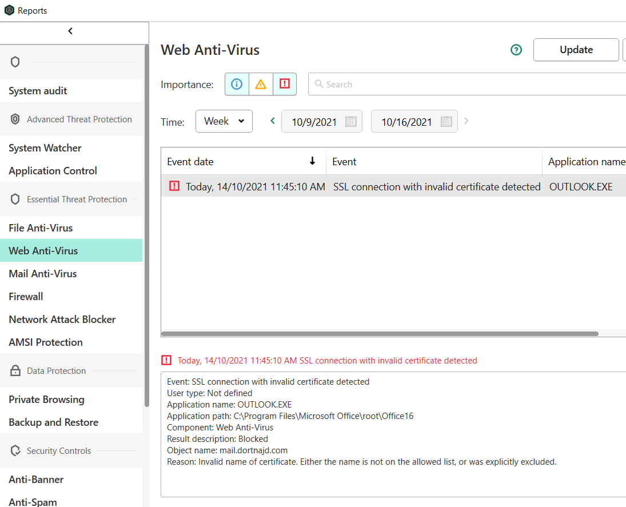Viewport: 626px width, 507px height.
Task: Open Mail Anti-Virus report
Action: click(x=71, y=273)
